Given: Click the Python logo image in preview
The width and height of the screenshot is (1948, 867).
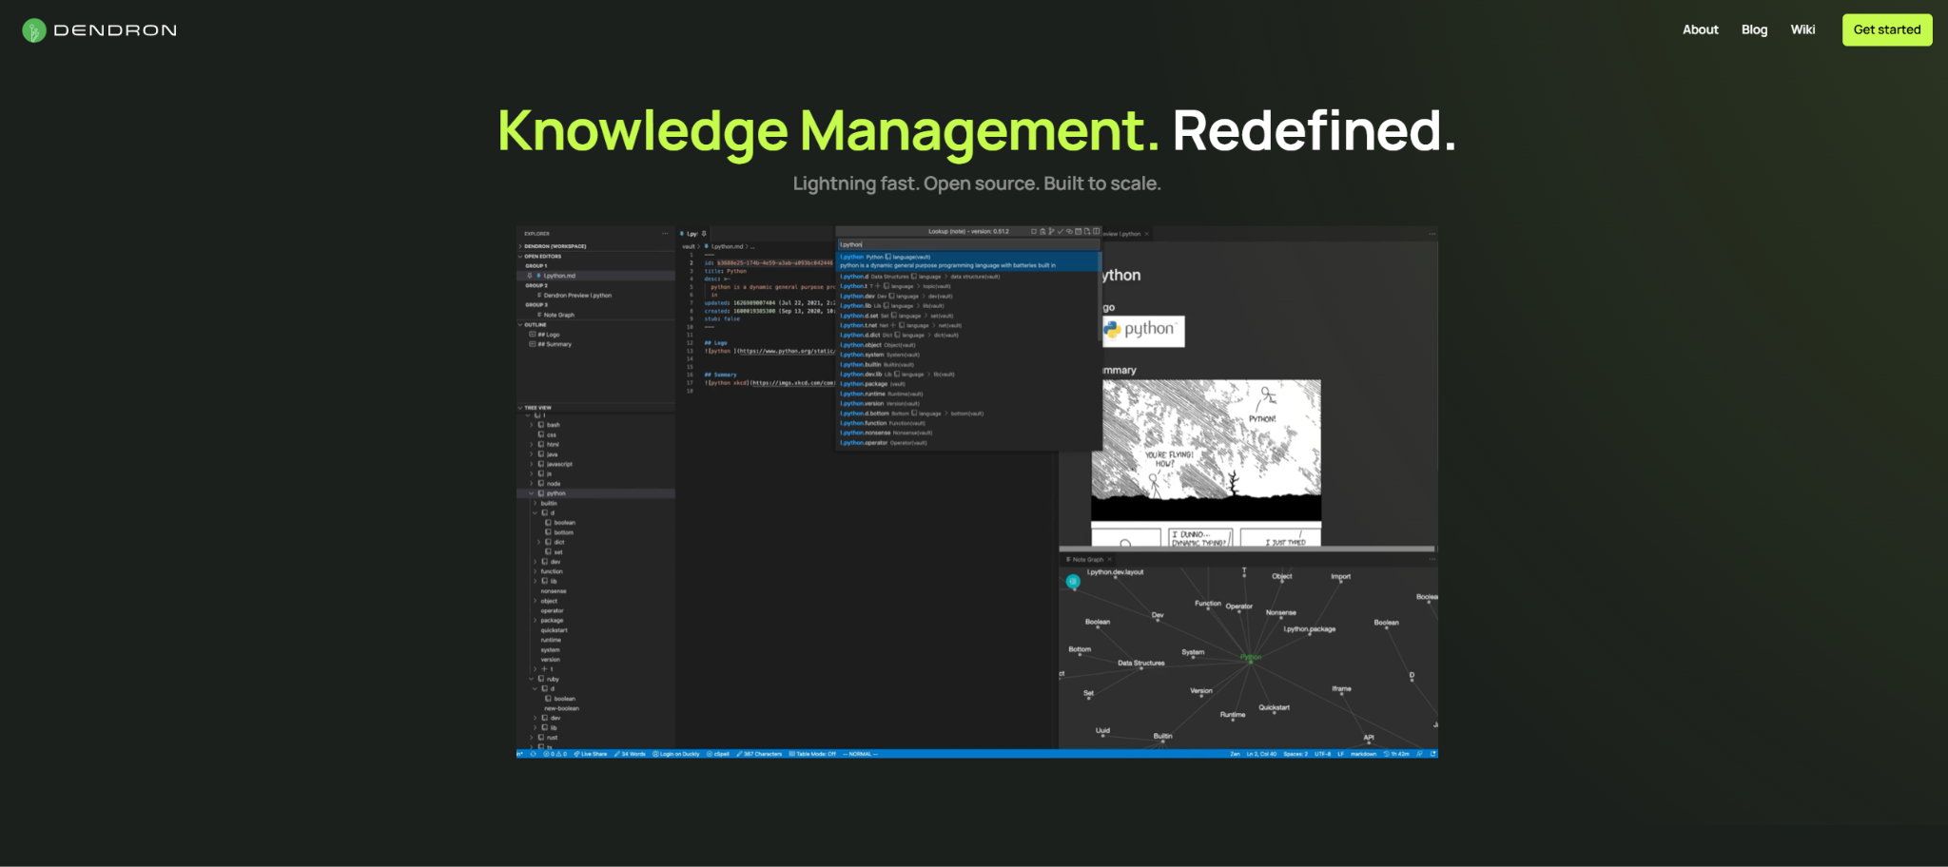Looking at the screenshot, I should coord(1142,330).
